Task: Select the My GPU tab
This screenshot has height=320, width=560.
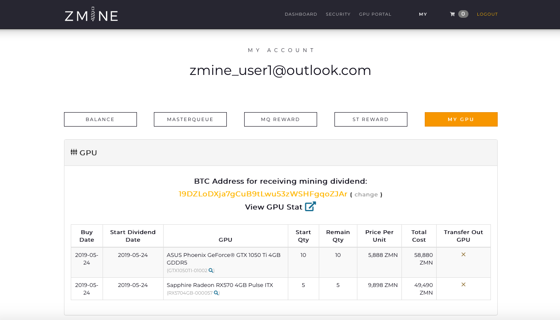Action: pos(461,119)
